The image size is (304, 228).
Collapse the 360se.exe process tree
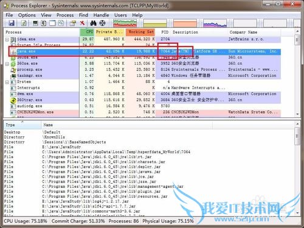point(7,64)
